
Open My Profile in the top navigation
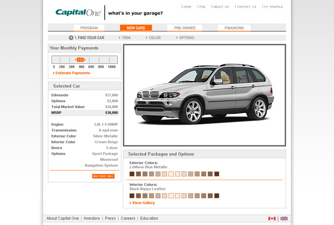(274, 7)
